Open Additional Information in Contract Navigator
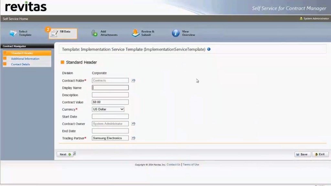Screen dimensions: 331x186 click(25, 59)
